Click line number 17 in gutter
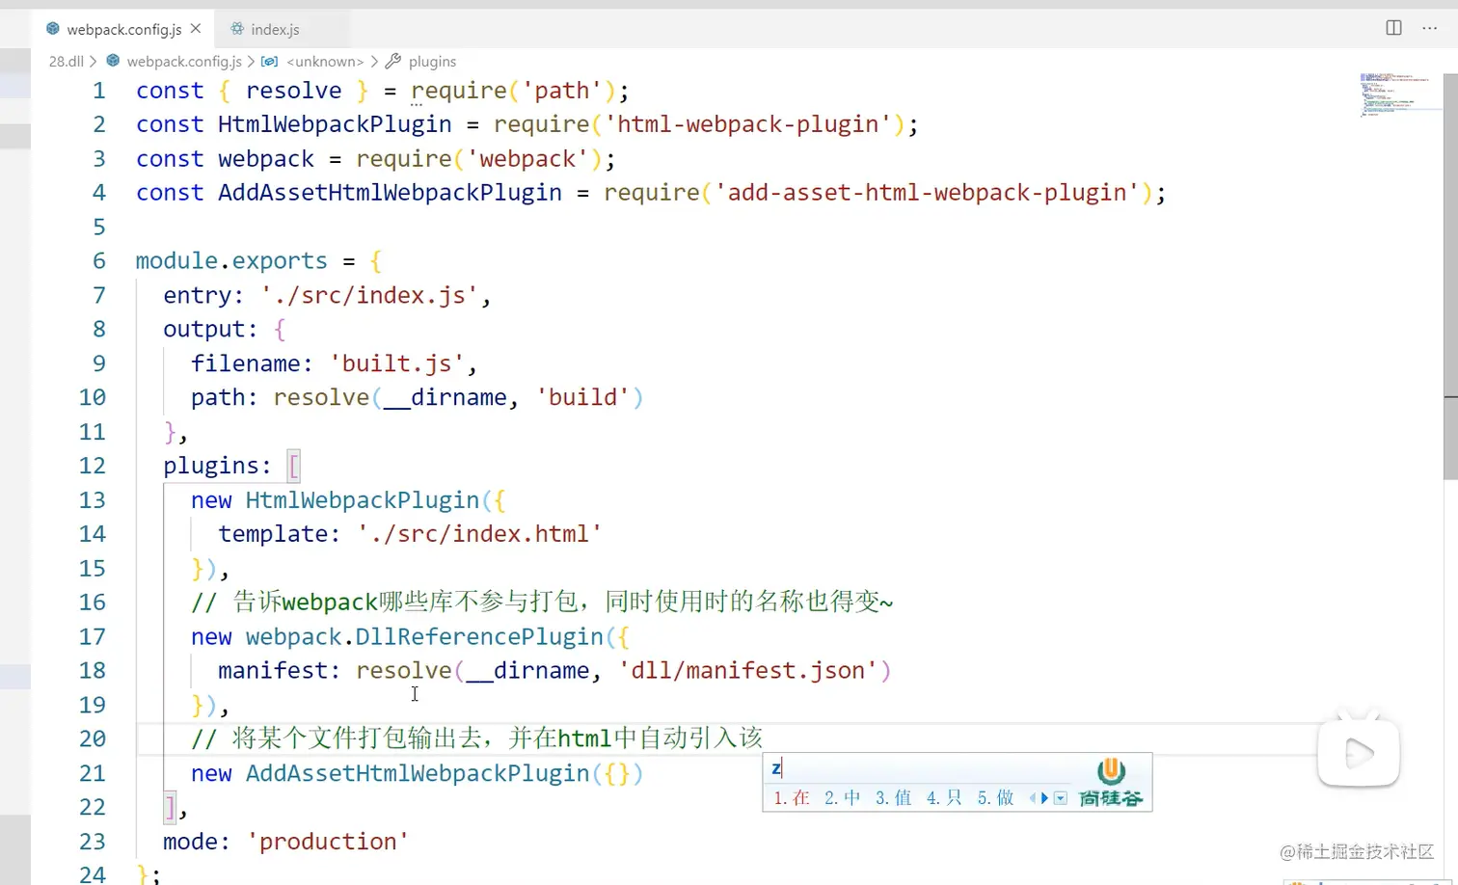Screen dimensions: 1458x885 click(93, 636)
